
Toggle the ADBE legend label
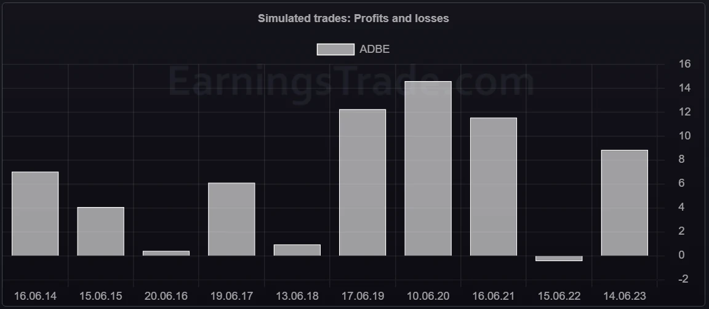coord(374,50)
